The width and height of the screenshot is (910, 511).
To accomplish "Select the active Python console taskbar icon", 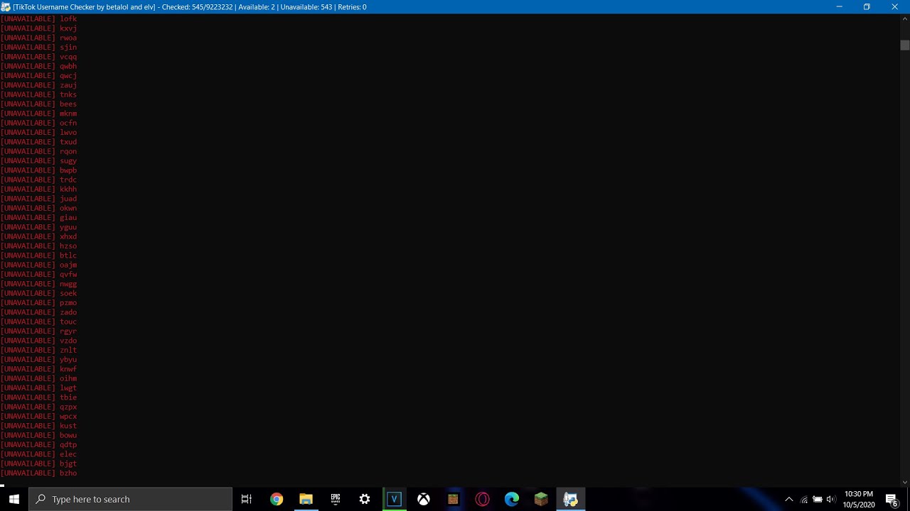I will tap(571, 499).
